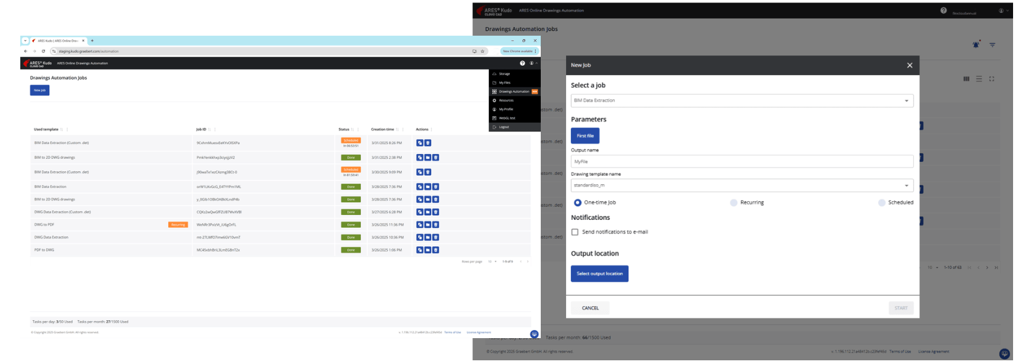Close the New Job dialog
The image size is (1018, 364).
(909, 65)
